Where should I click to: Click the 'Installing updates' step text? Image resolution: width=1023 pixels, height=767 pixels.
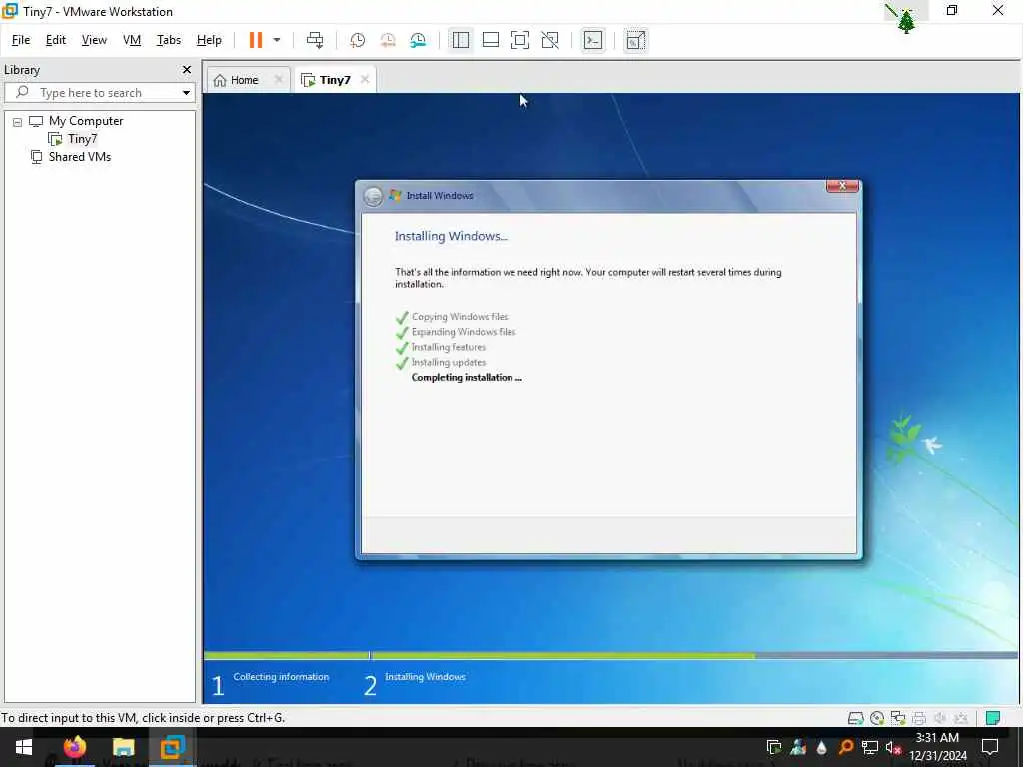click(x=449, y=362)
